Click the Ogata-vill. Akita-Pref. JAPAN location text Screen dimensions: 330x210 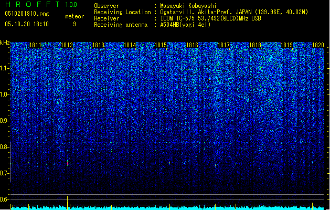234,12
